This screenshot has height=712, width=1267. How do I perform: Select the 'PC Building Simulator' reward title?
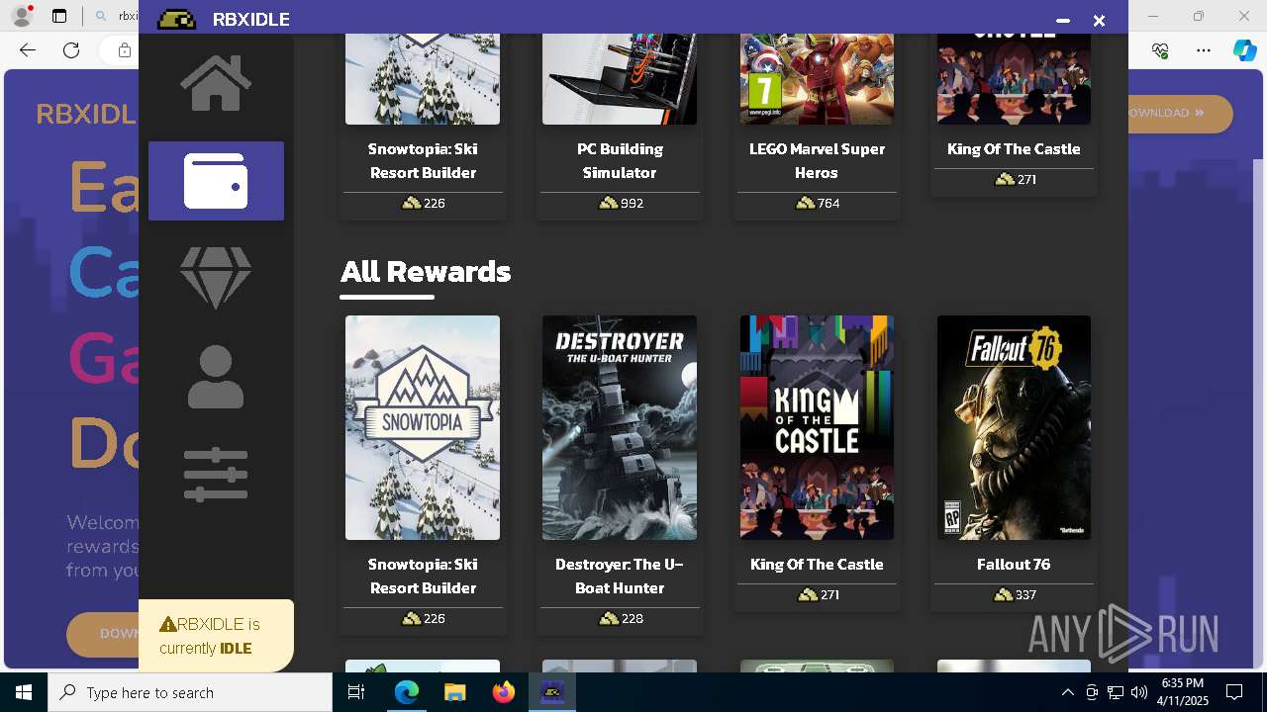pyautogui.click(x=620, y=160)
